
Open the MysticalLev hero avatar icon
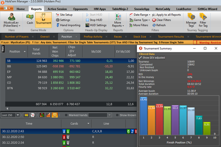tap(11, 17)
